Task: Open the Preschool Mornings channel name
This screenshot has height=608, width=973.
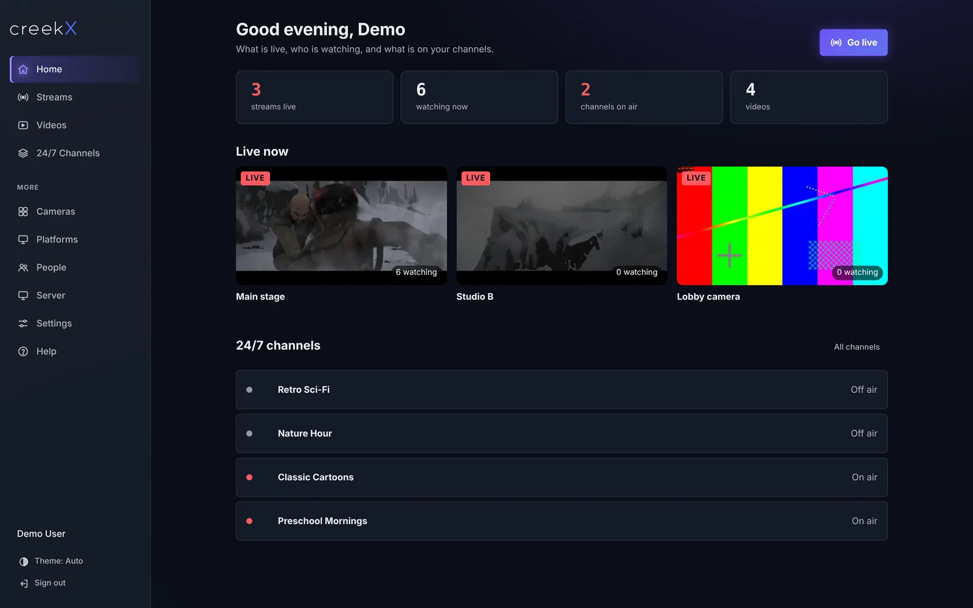Action: point(322,521)
